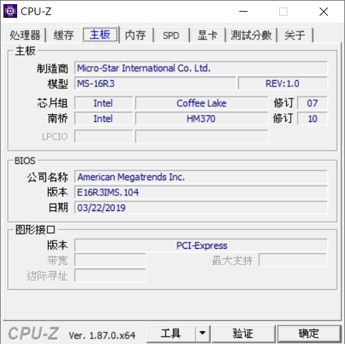
Task: Select the 主板 tab
Action: point(100,34)
